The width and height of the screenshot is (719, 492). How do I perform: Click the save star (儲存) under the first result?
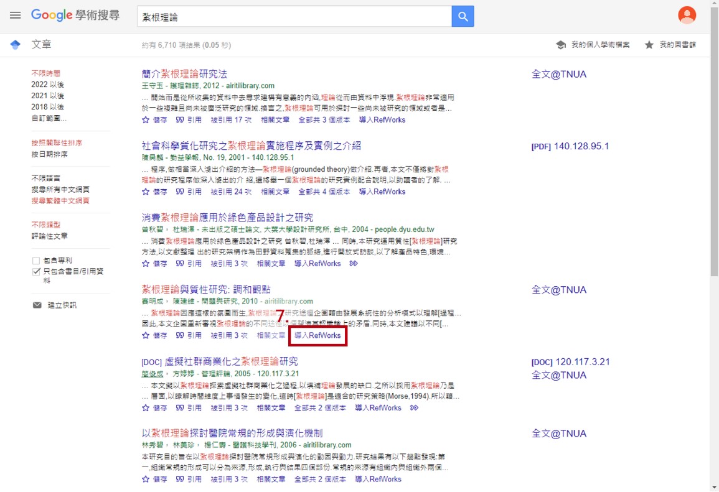point(146,119)
